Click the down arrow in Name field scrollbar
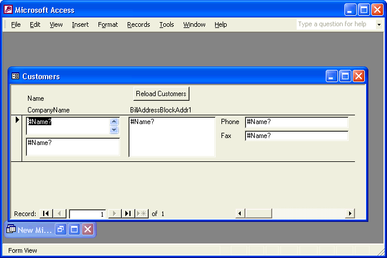 tap(114, 130)
